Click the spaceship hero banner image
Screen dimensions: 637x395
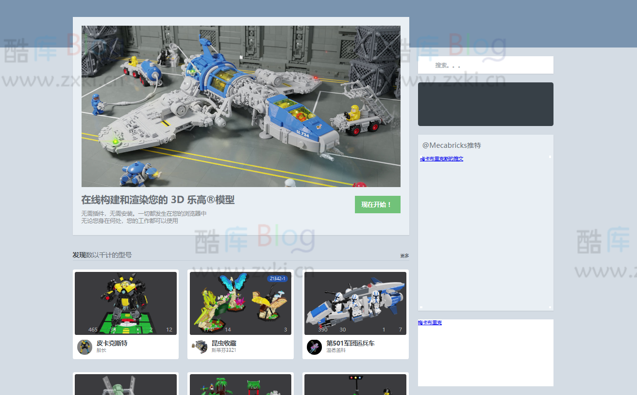point(241,106)
